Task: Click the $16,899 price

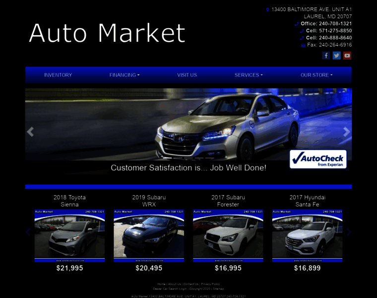Action: pyautogui.click(x=307, y=268)
